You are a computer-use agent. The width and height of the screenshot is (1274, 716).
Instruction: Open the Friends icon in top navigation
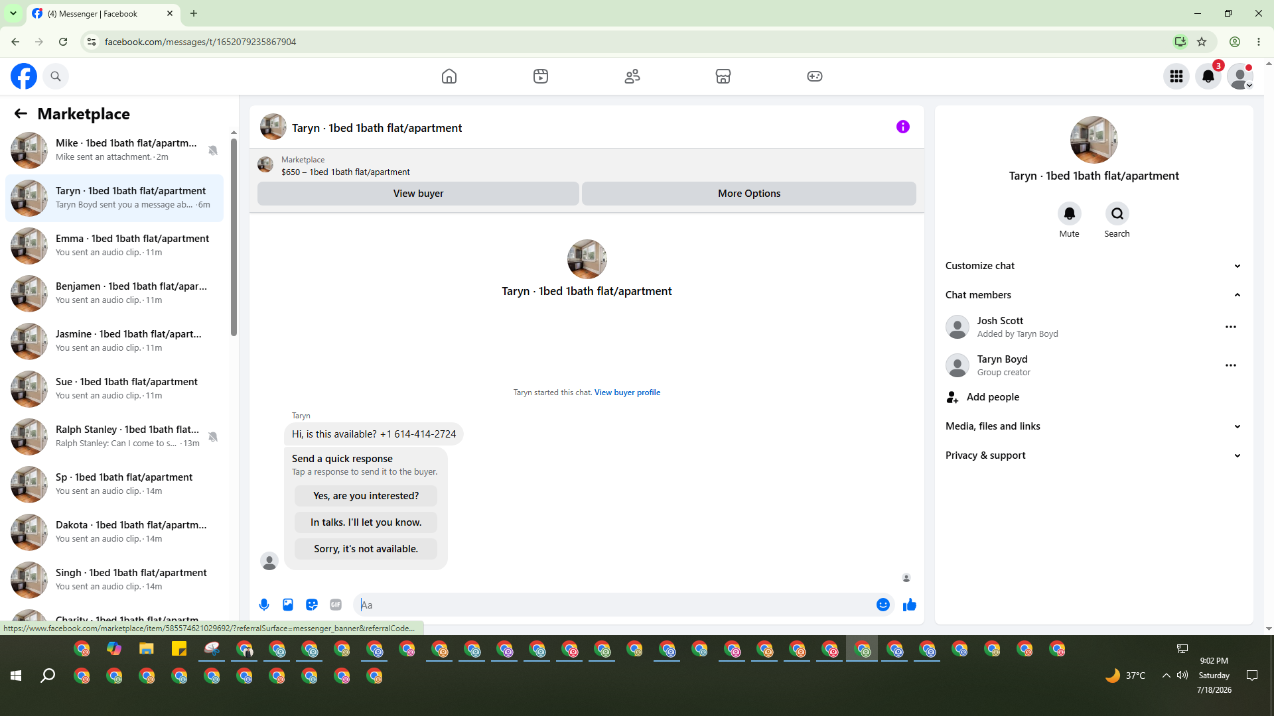click(632, 76)
